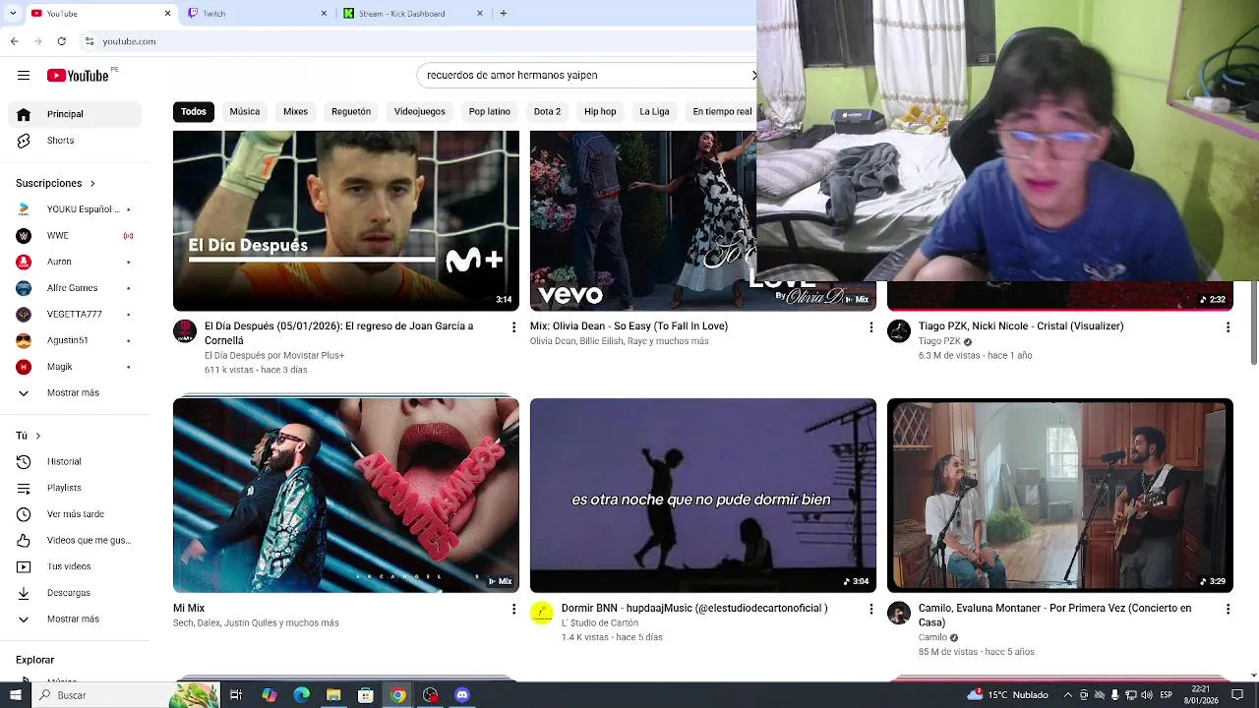Open Mix: Olivia Dean - So Easy title

pyautogui.click(x=629, y=326)
